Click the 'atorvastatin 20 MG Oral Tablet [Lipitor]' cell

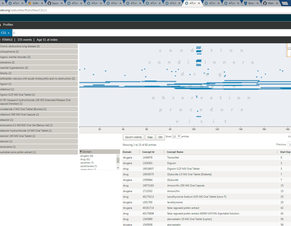point(189,219)
